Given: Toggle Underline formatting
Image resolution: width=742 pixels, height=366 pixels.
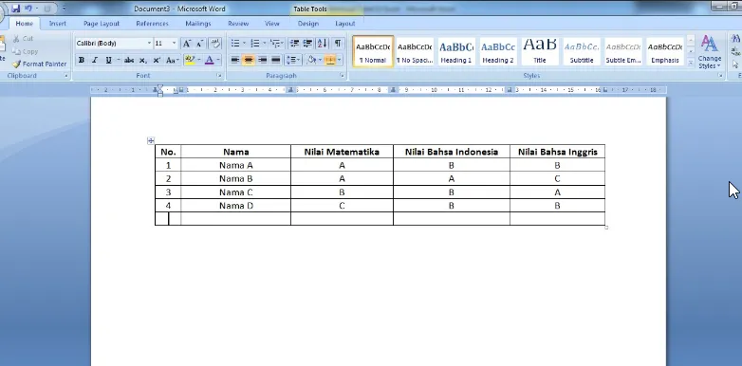Looking at the screenshot, I should [108, 60].
